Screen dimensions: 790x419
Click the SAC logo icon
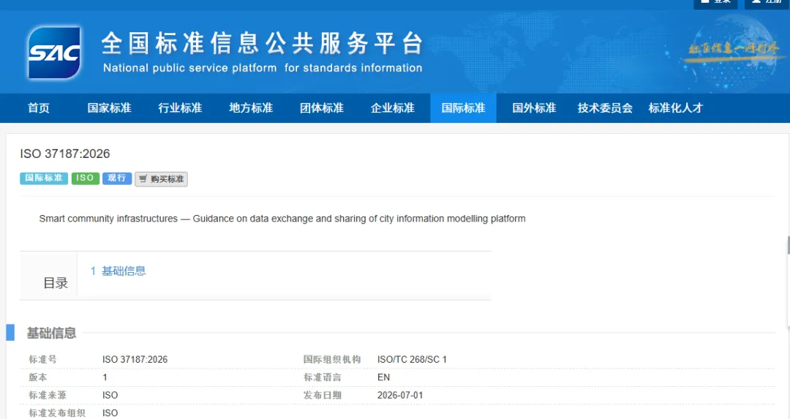54,53
